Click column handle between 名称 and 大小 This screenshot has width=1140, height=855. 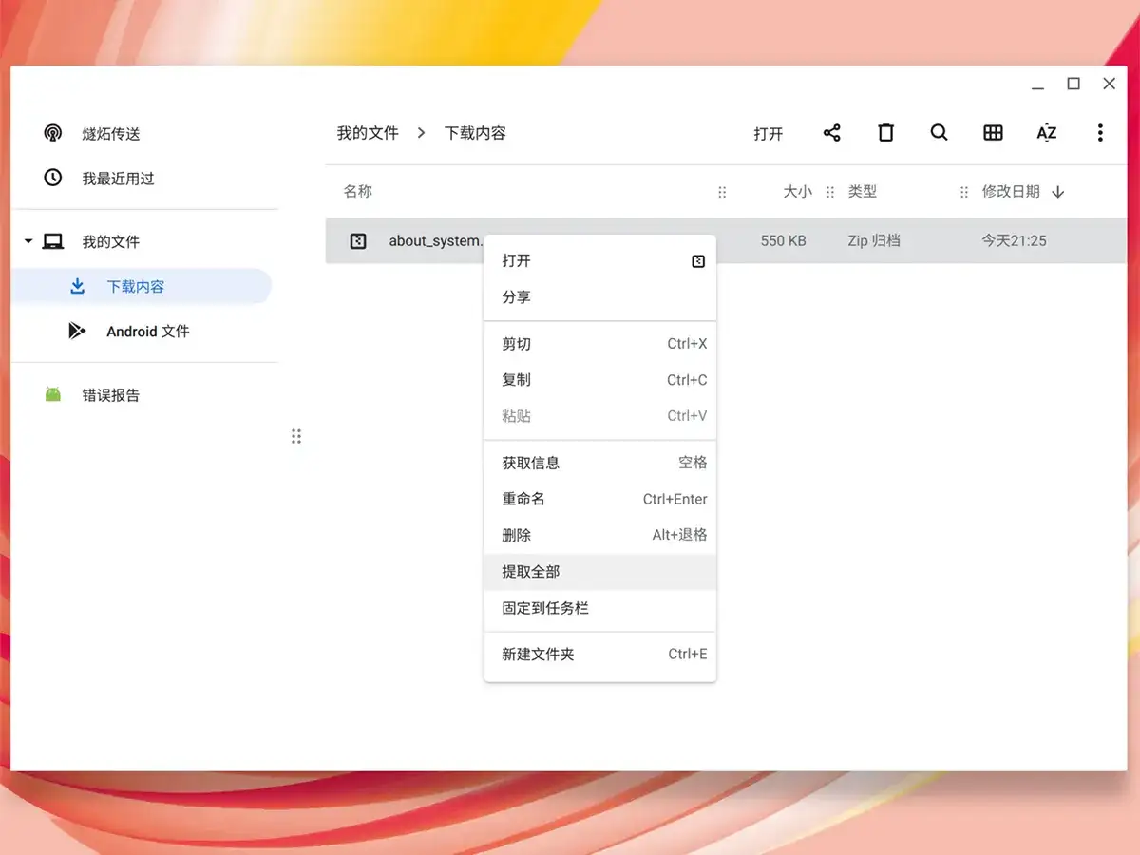tap(722, 192)
